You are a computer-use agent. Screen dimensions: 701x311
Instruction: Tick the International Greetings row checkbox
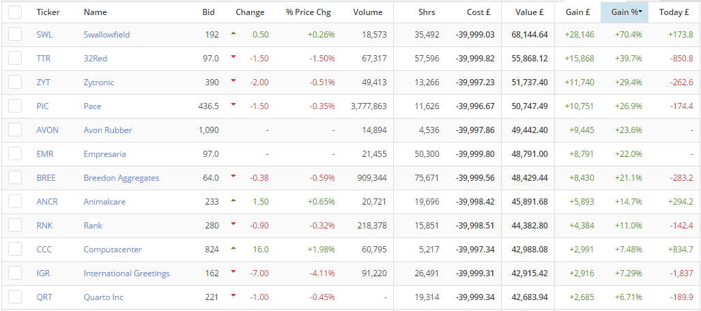15,273
